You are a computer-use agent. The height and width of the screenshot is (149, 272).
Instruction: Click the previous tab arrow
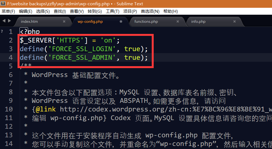coord(4,21)
